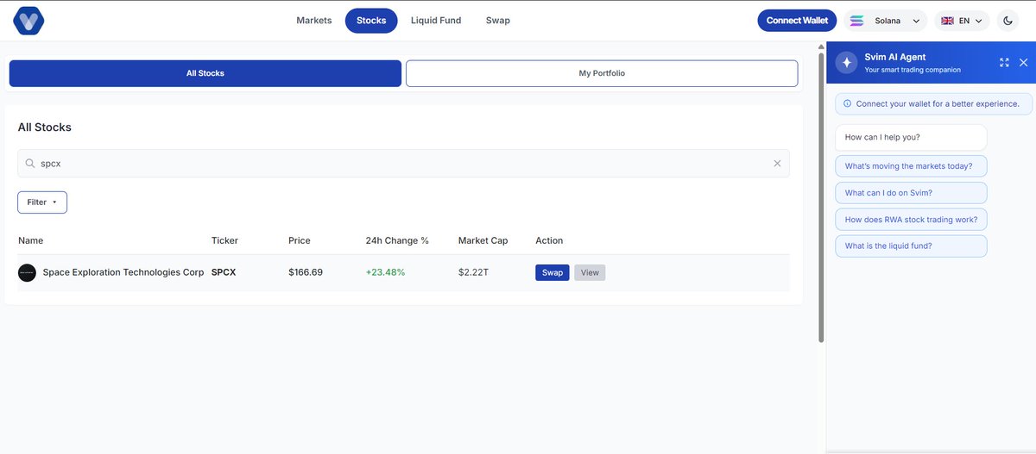Click the Market Cap column header
The height and width of the screenshot is (454, 1036).
click(483, 240)
